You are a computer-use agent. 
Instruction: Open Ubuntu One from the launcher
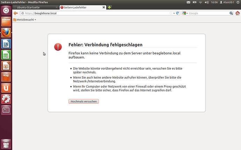(6, 88)
